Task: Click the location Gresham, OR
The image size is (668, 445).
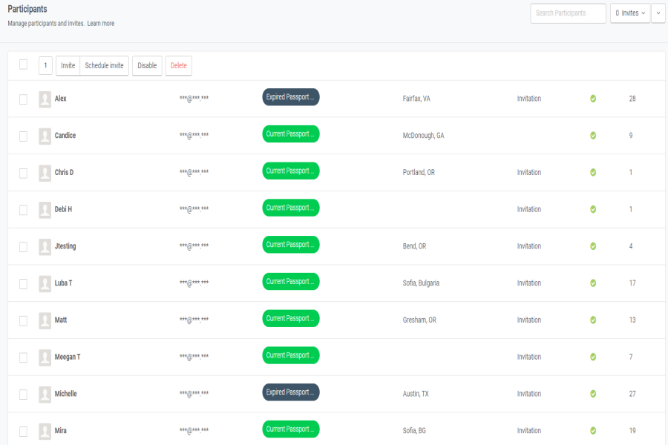Action: tap(419, 320)
